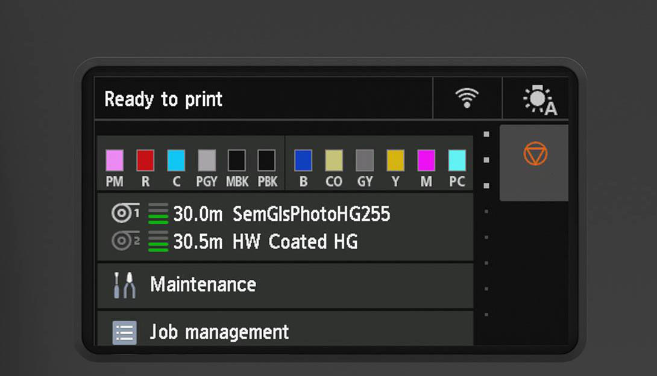Tap the R red ink swatch

(x=145, y=161)
